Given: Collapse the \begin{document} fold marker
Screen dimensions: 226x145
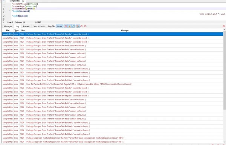Looking at the screenshot, I should click(x=10, y=11).
